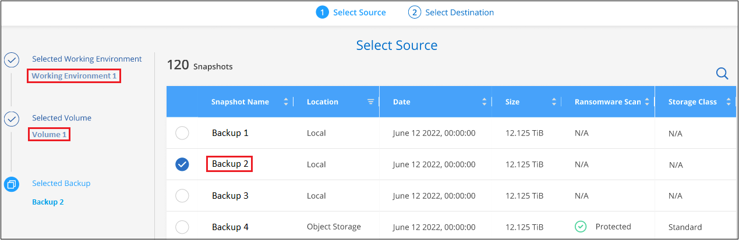Viewport: 739px width, 240px height.
Task: Select the Backup 1 radio button
Action: click(182, 133)
